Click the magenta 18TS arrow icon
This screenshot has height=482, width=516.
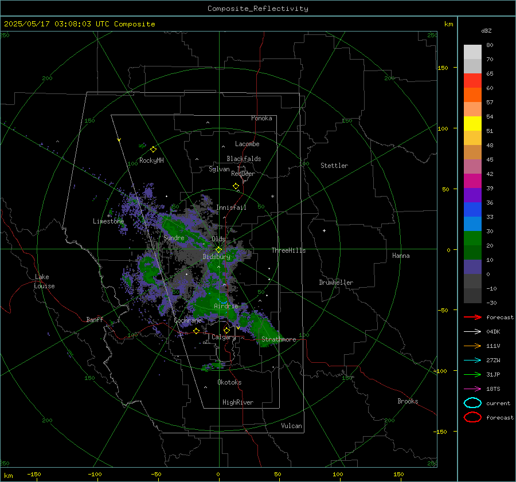(x=472, y=389)
